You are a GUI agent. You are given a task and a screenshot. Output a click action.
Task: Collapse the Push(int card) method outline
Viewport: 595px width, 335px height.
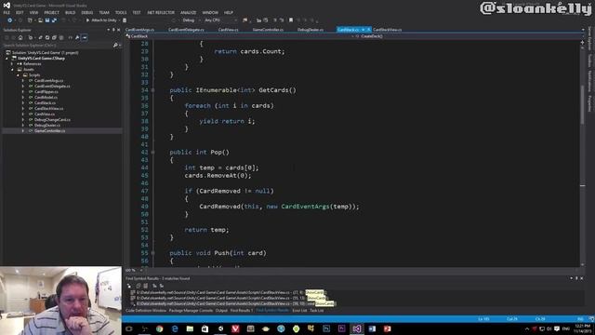(152, 252)
